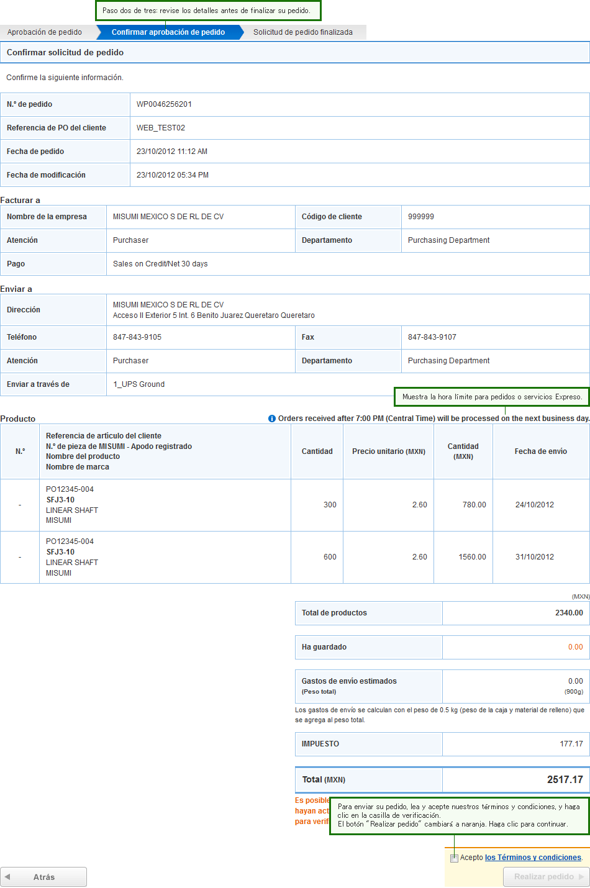This screenshot has width=590, height=888.
Task: Click the Código de cliente label
Action: [332, 217]
